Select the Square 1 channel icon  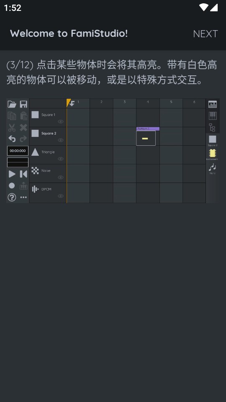click(35, 115)
